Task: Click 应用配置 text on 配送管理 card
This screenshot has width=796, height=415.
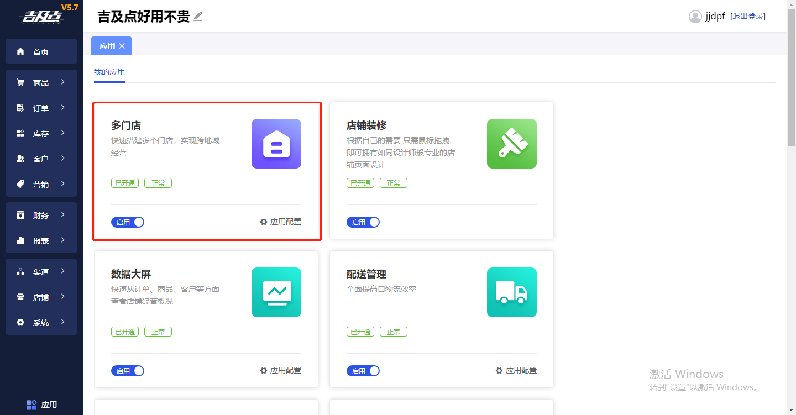Action: (x=521, y=370)
